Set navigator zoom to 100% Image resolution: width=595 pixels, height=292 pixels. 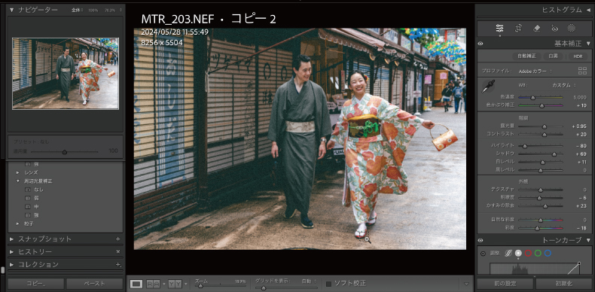(x=93, y=10)
